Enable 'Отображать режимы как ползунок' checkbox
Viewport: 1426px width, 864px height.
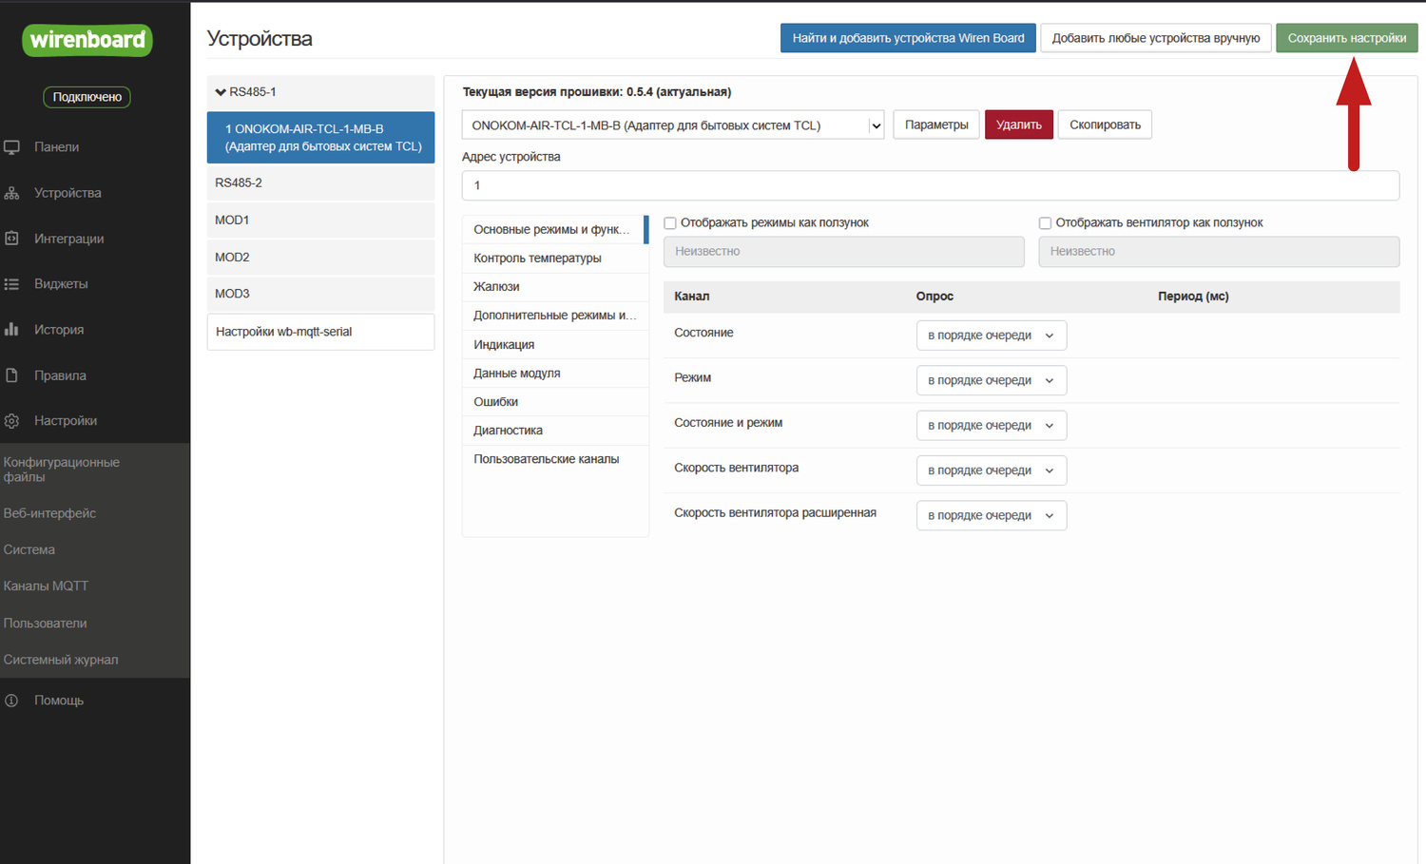pyautogui.click(x=670, y=223)
